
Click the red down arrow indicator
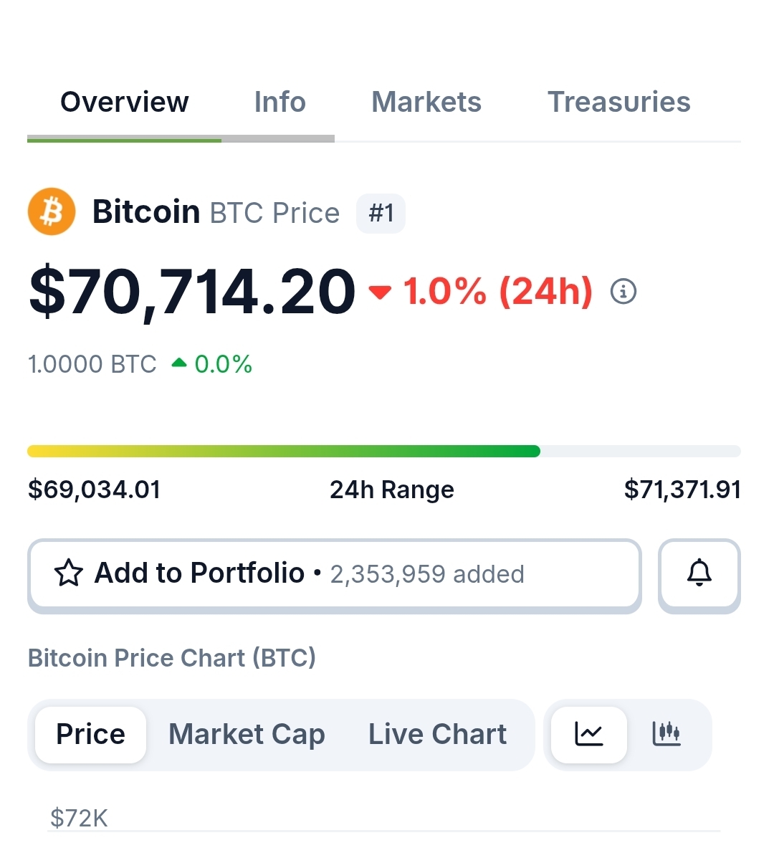(x=380, y=292)
